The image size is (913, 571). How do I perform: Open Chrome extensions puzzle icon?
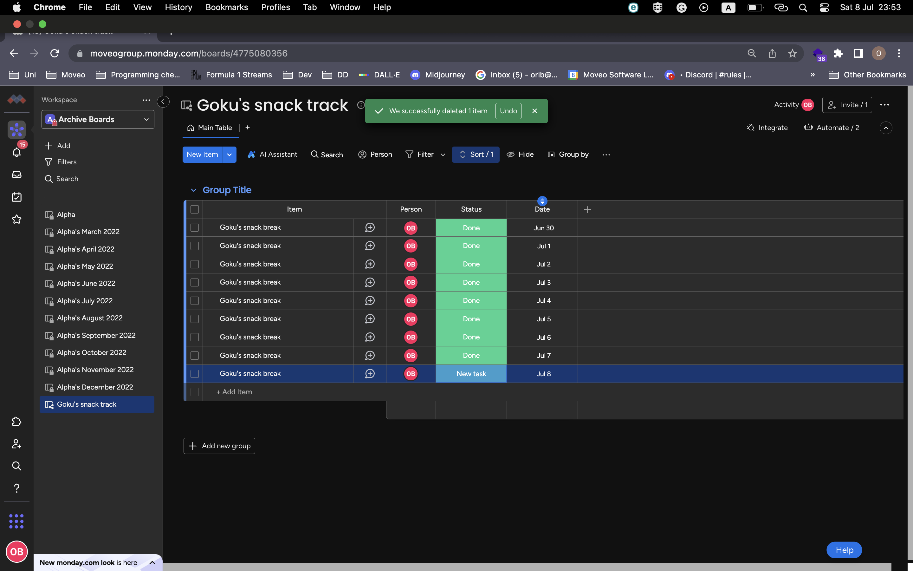pos(838,53)
